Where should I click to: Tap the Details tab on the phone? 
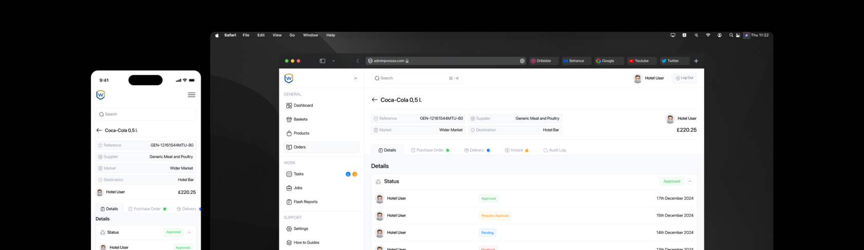click(110, 209)
